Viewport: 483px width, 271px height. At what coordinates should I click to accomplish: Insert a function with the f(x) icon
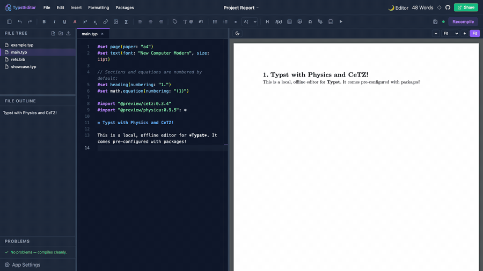(279, 22)
